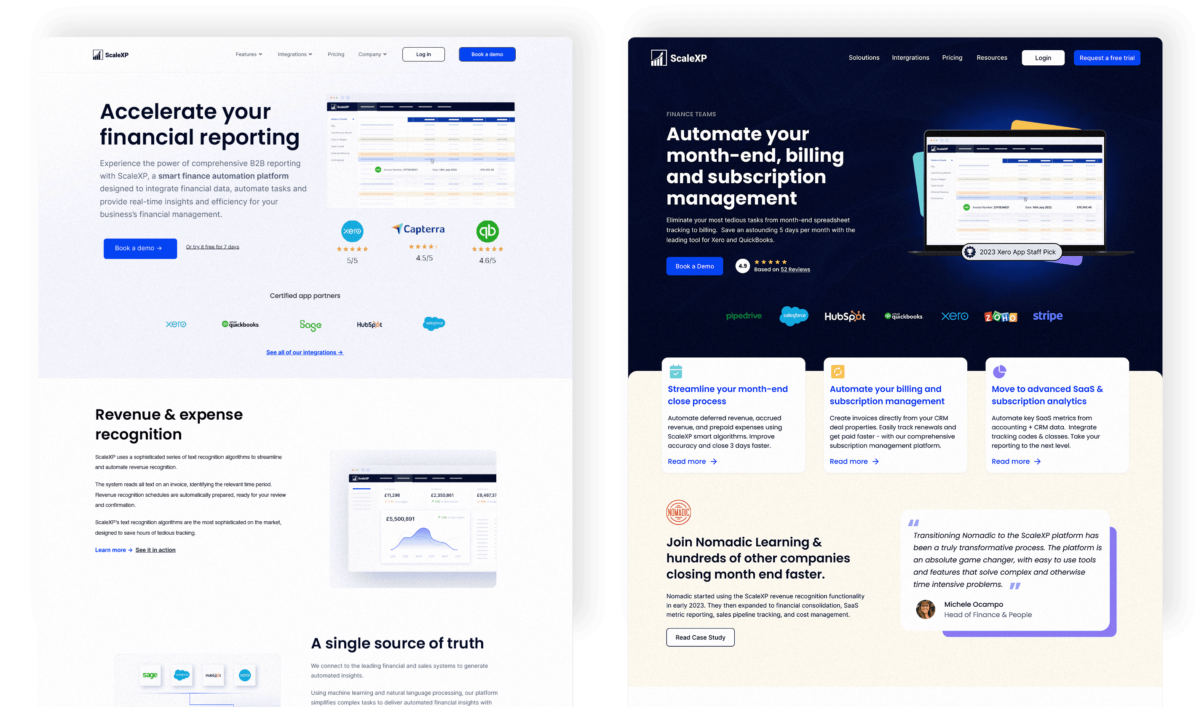Click the Salesforce certified partner icon

coord(434,323)
